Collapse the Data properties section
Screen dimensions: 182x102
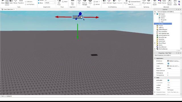click(155, 78)
